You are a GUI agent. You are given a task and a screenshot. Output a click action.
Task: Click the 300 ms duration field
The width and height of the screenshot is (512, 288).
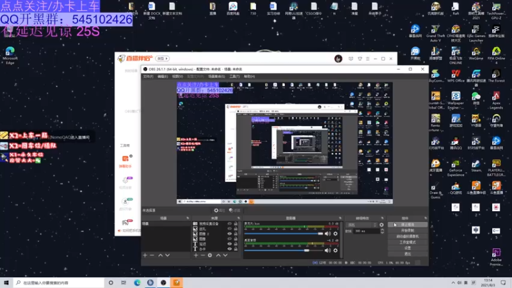point(366,231)
